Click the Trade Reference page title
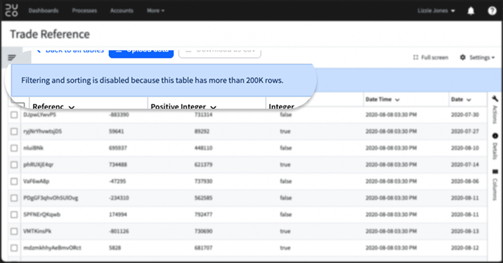The image size is (503, 263). [x=50, y=34]
